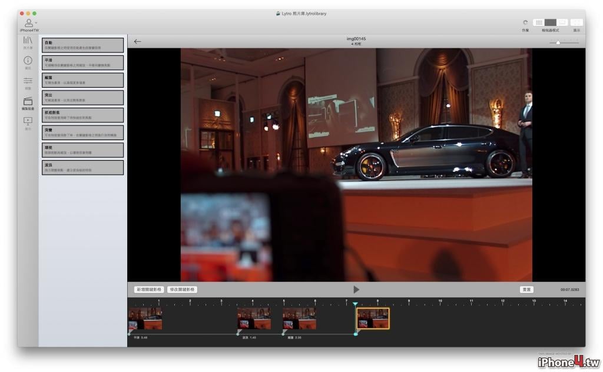Open the library icon in the sidebar

point(28,41)
